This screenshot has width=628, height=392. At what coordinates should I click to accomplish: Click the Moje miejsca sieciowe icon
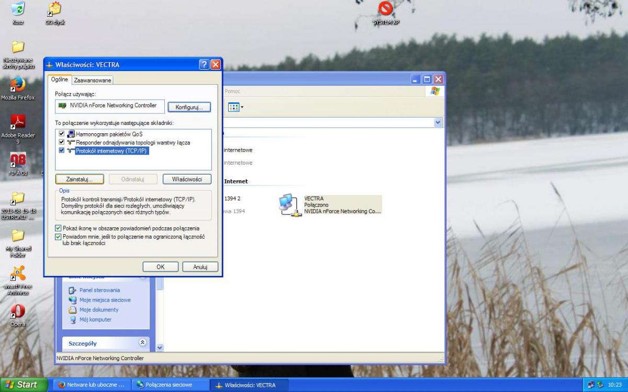pos(73,300)
